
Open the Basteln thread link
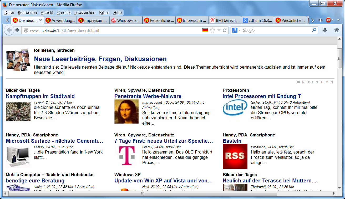[232, 141]
